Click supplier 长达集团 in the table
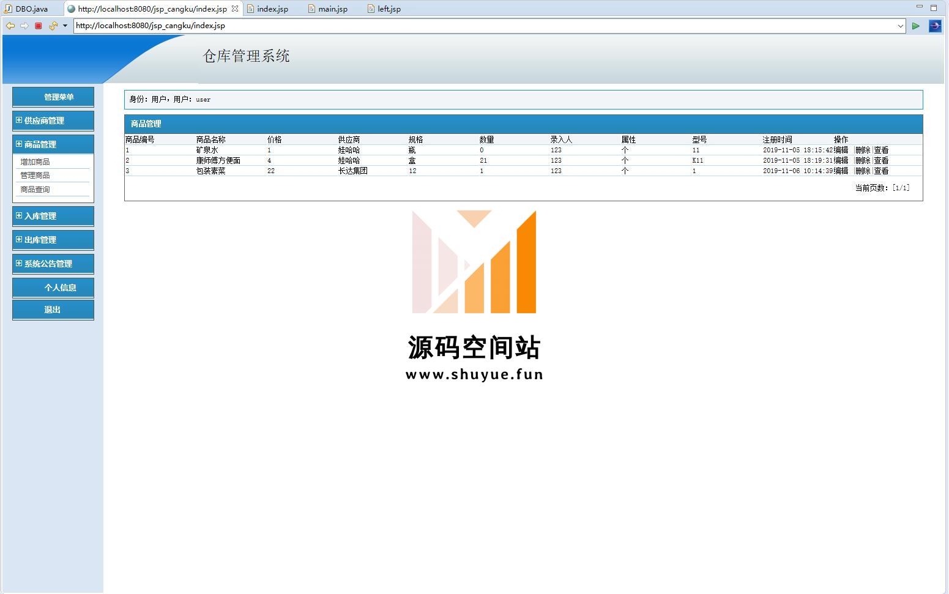The image size is (949, 594). tap(353, 171)
